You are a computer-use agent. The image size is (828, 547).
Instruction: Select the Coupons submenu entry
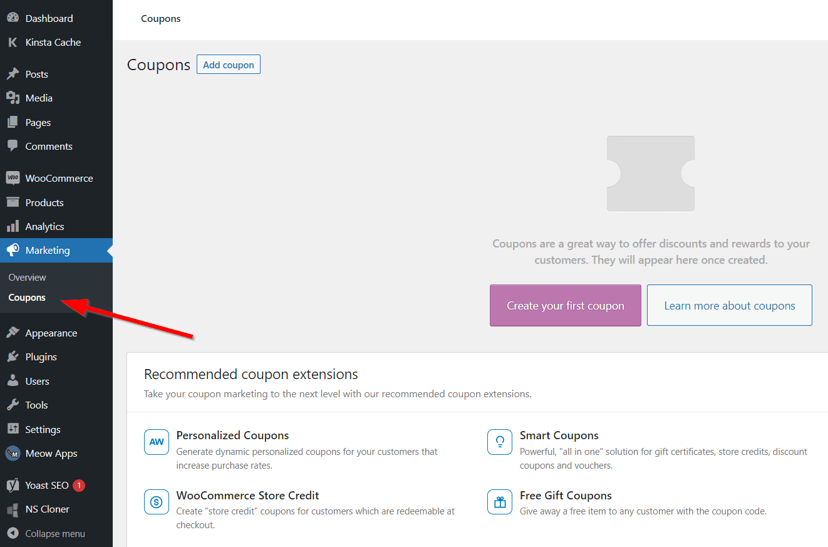(27, 298)
